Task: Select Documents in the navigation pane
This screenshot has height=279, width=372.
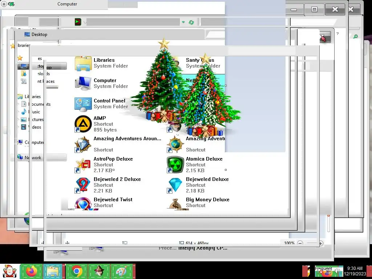Action: [36, 104]
